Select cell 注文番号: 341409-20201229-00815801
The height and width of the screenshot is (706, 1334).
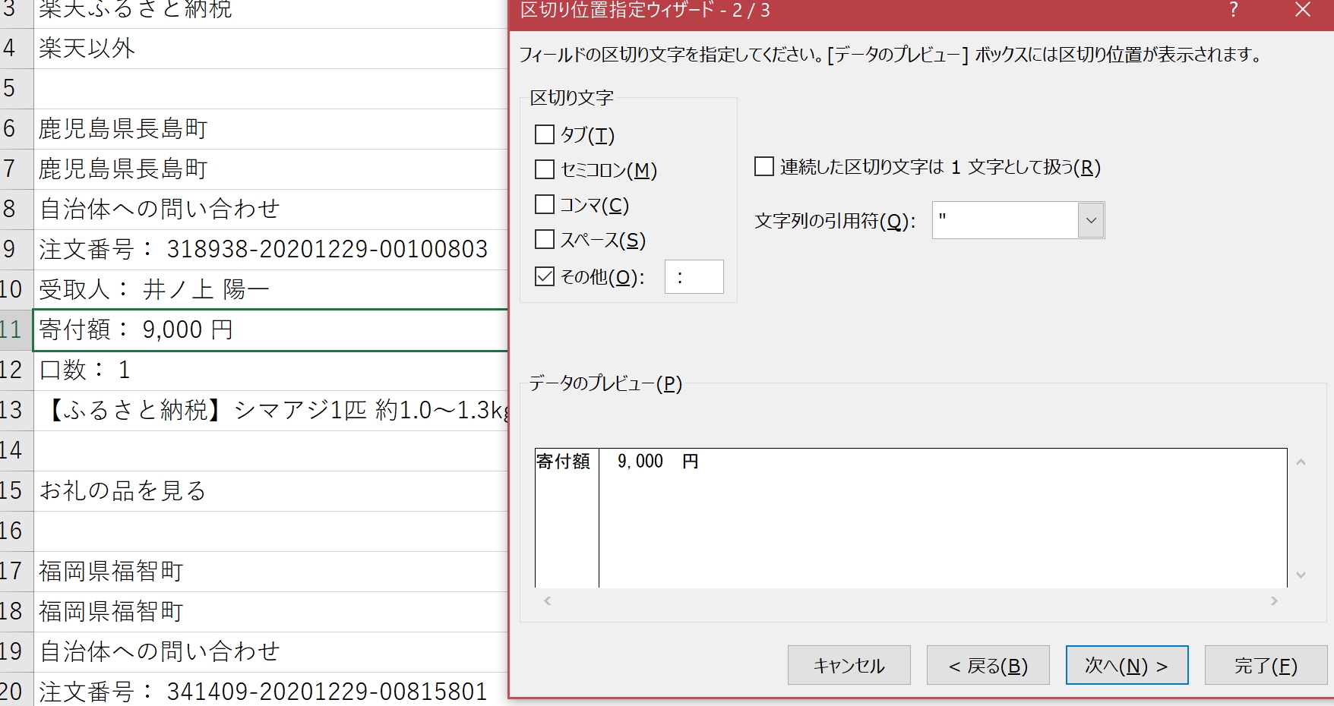click(270, 690)
